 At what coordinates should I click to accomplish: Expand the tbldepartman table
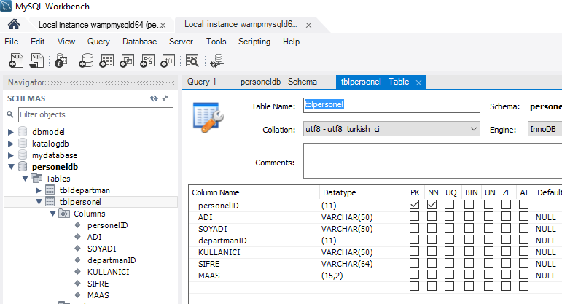click(39, 190)
